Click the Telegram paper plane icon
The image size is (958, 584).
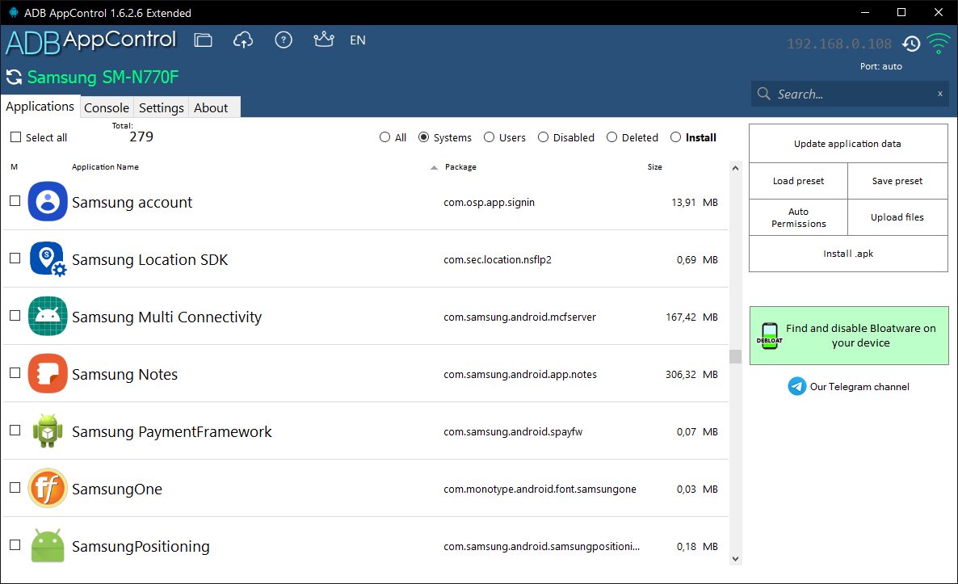point(796,386)
